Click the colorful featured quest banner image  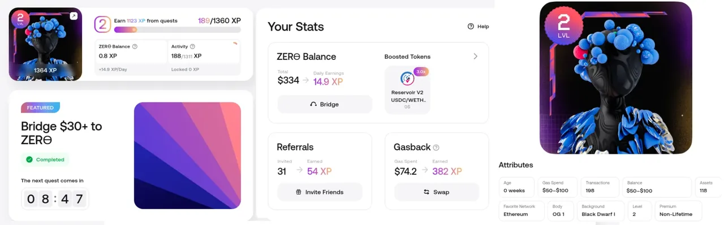click(187, 155)
